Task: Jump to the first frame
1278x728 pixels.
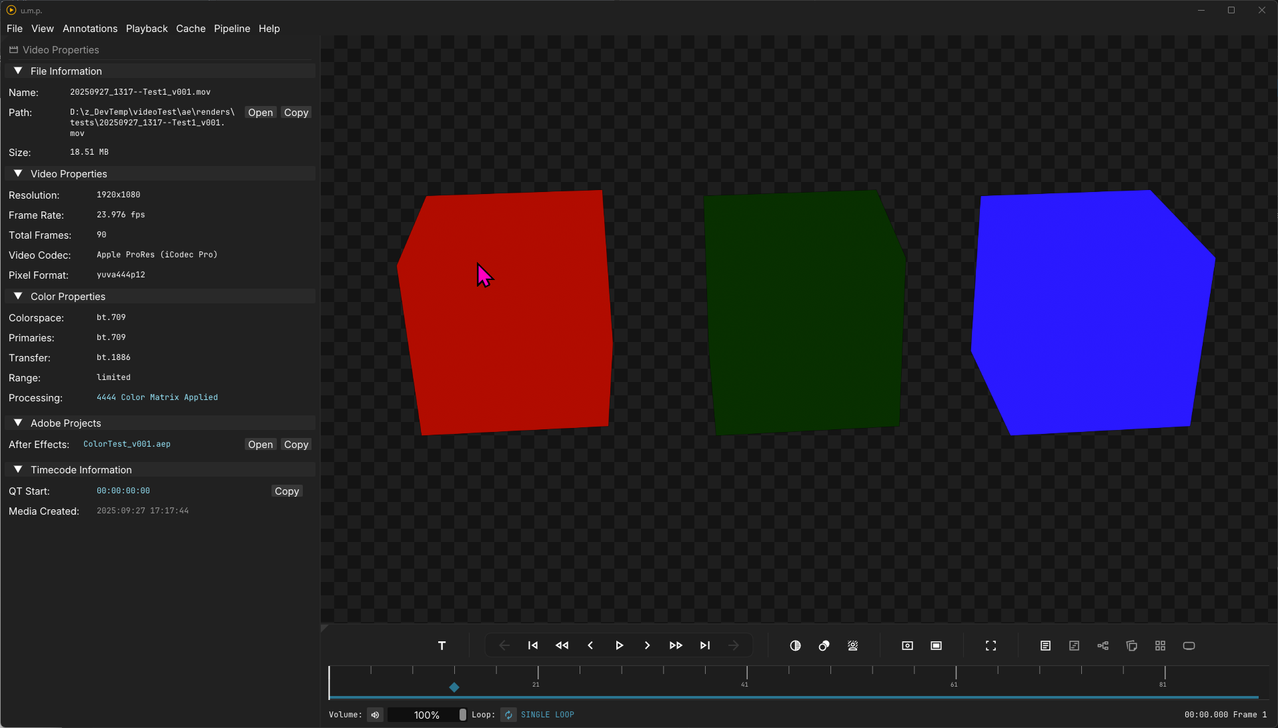Action: (533, 645)
